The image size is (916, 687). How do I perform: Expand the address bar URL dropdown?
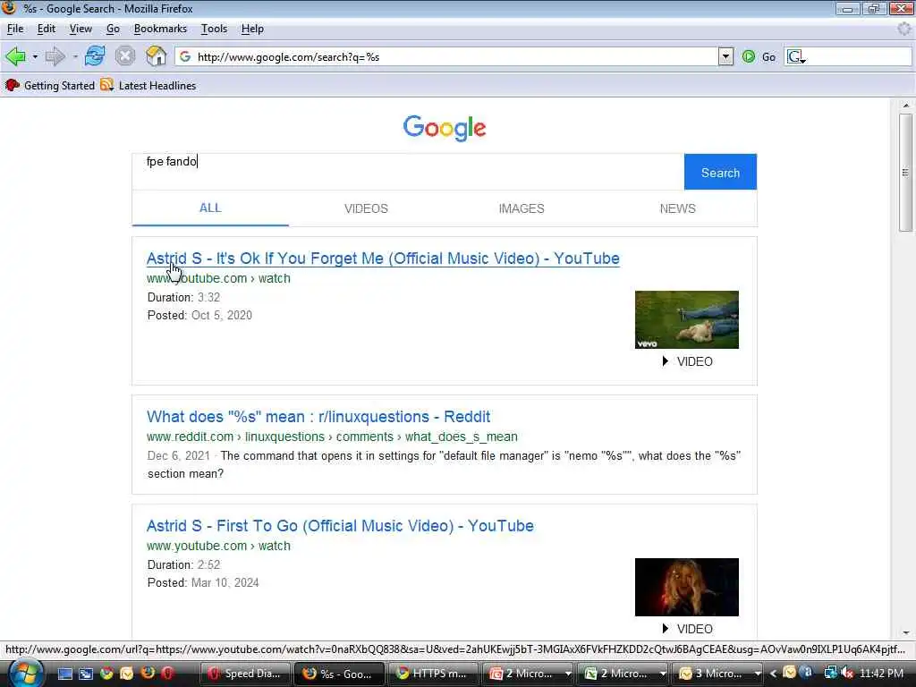click(725, 56)
